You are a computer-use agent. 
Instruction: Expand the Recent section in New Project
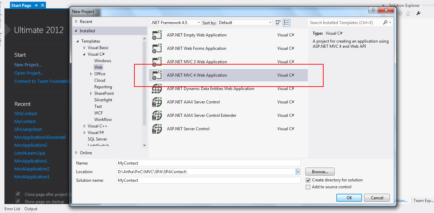coord(76,21)
